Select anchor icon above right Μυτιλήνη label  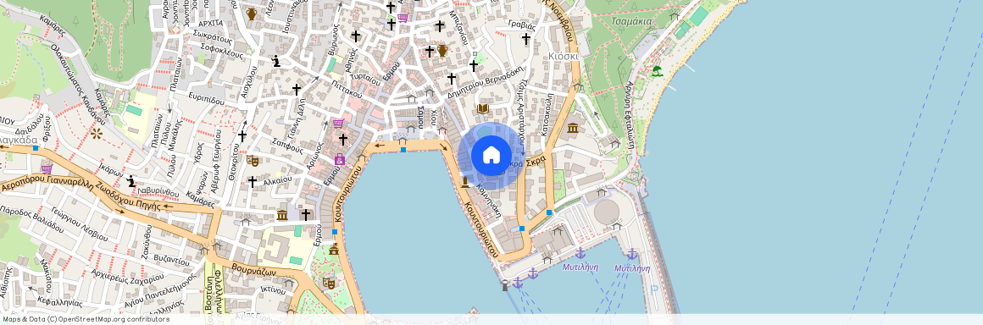(632, 254)
